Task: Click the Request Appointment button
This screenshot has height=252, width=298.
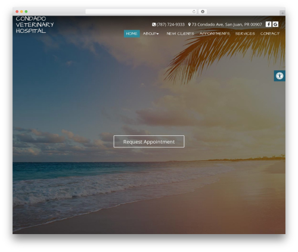Action: point(149,142)
